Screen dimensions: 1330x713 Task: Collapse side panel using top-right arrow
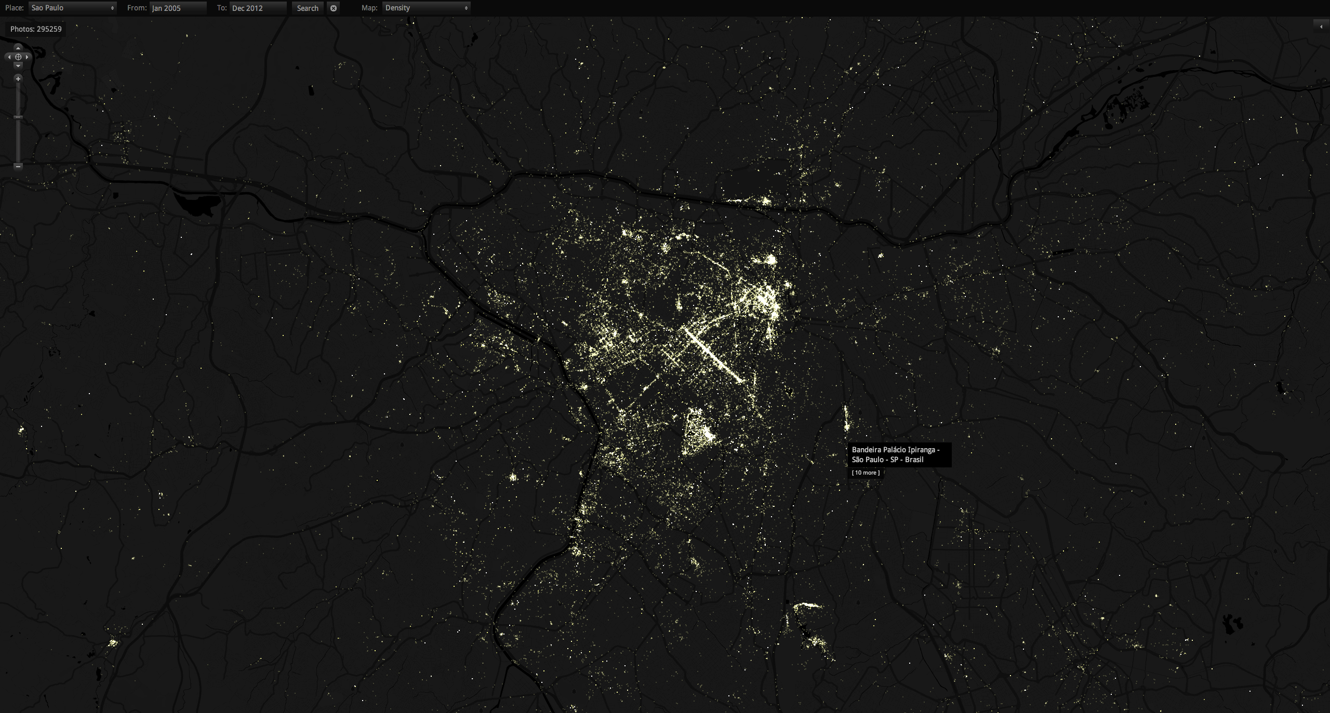[1321, 26]
